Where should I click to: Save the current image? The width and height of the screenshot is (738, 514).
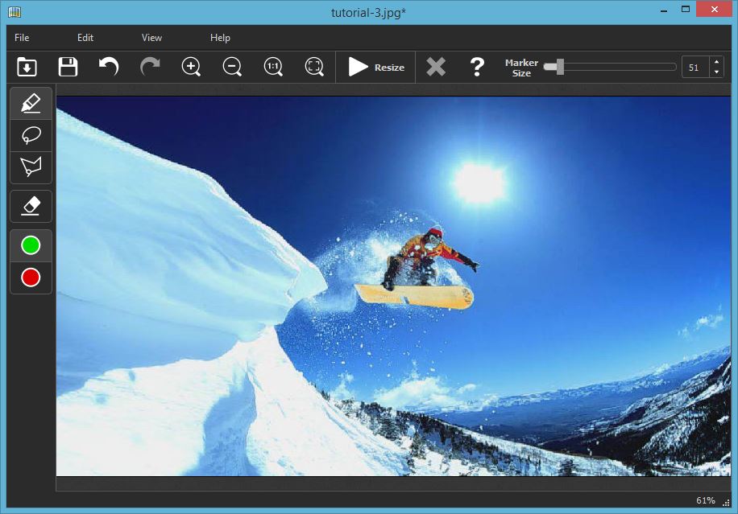pyautogui.click(x=68, y=67)
